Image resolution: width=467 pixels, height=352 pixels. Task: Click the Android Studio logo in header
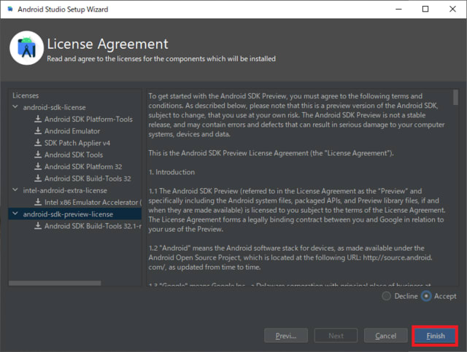click(26, 49)
